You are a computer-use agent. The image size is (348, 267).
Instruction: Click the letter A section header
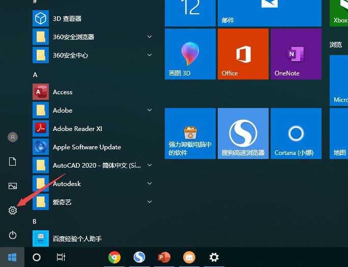pos(35,74)
